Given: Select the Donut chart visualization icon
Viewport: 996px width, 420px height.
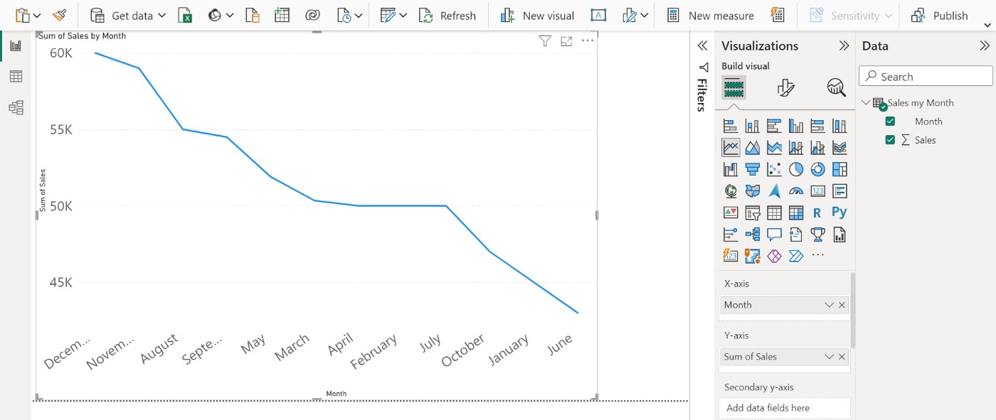Looking at the screenshot, I should coord(817,169).
